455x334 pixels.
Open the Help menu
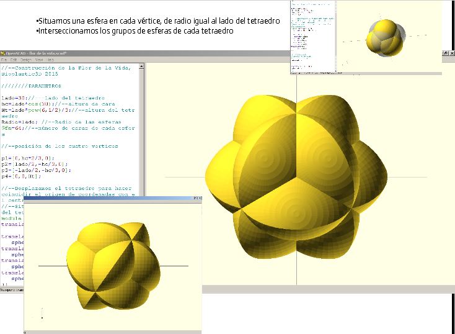click(50, 60)
